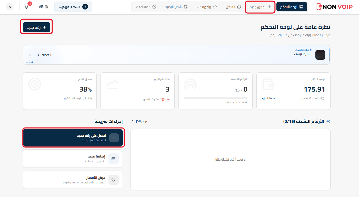
Task: Click the 38% success rate value
Action: [85, 89]
